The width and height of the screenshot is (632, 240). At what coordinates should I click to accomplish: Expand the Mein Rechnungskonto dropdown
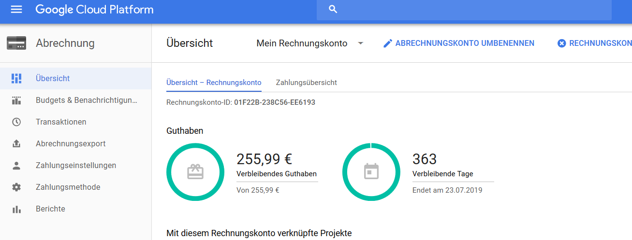coord(360,43)
